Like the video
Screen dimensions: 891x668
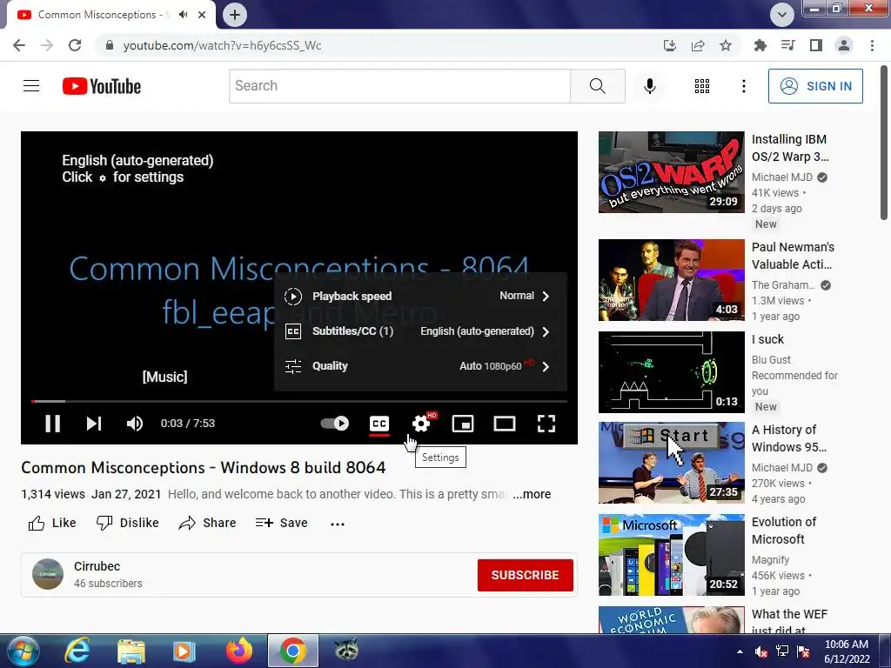51,523
